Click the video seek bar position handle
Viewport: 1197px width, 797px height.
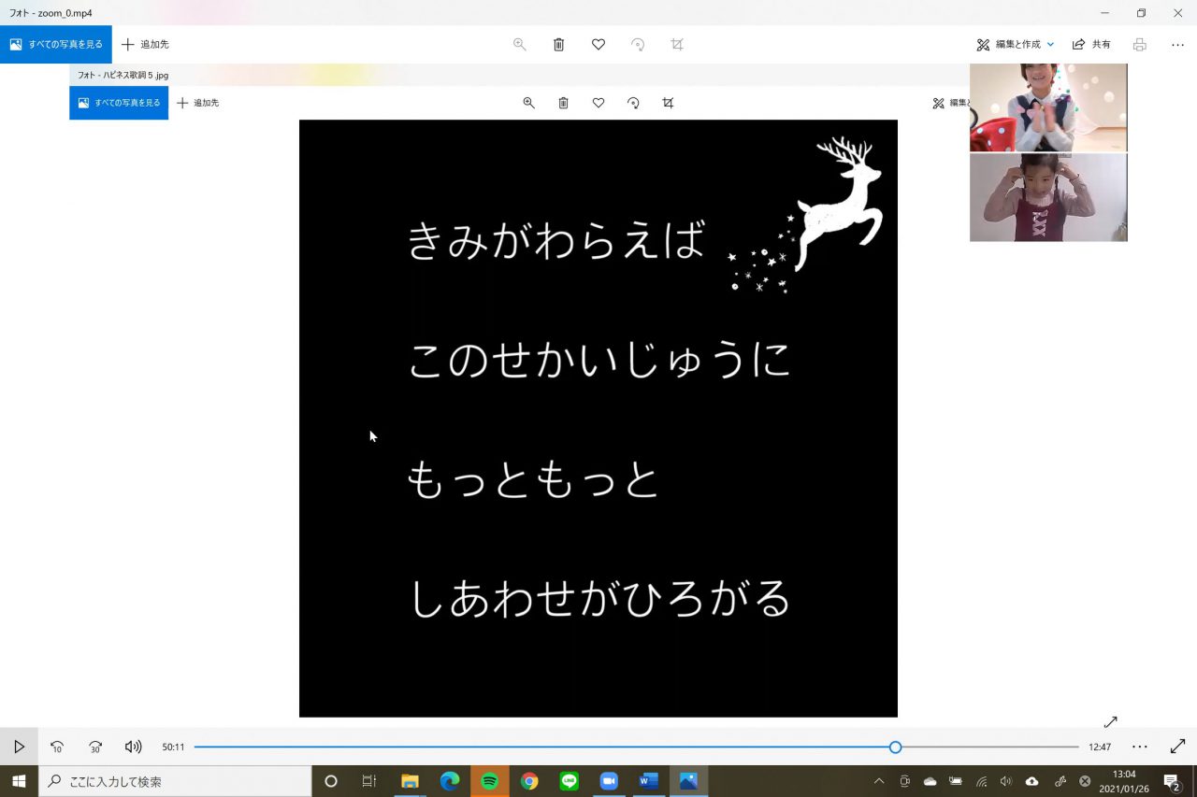(x=895, y=747)
